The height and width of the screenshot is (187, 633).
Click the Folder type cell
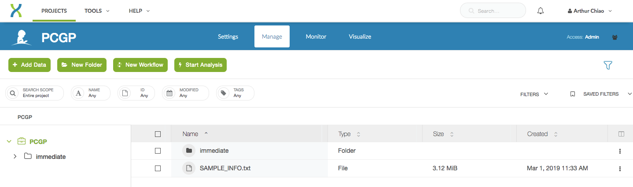tap(347, 151)
